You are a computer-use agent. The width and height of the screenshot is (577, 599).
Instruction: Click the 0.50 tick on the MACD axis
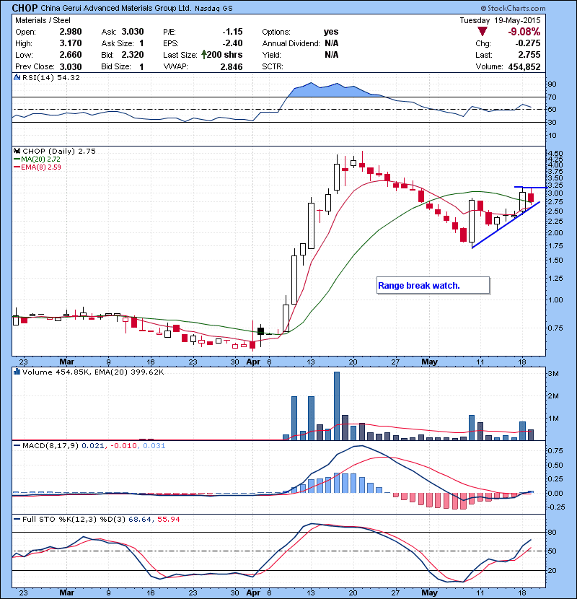click(x=555, y=465)
